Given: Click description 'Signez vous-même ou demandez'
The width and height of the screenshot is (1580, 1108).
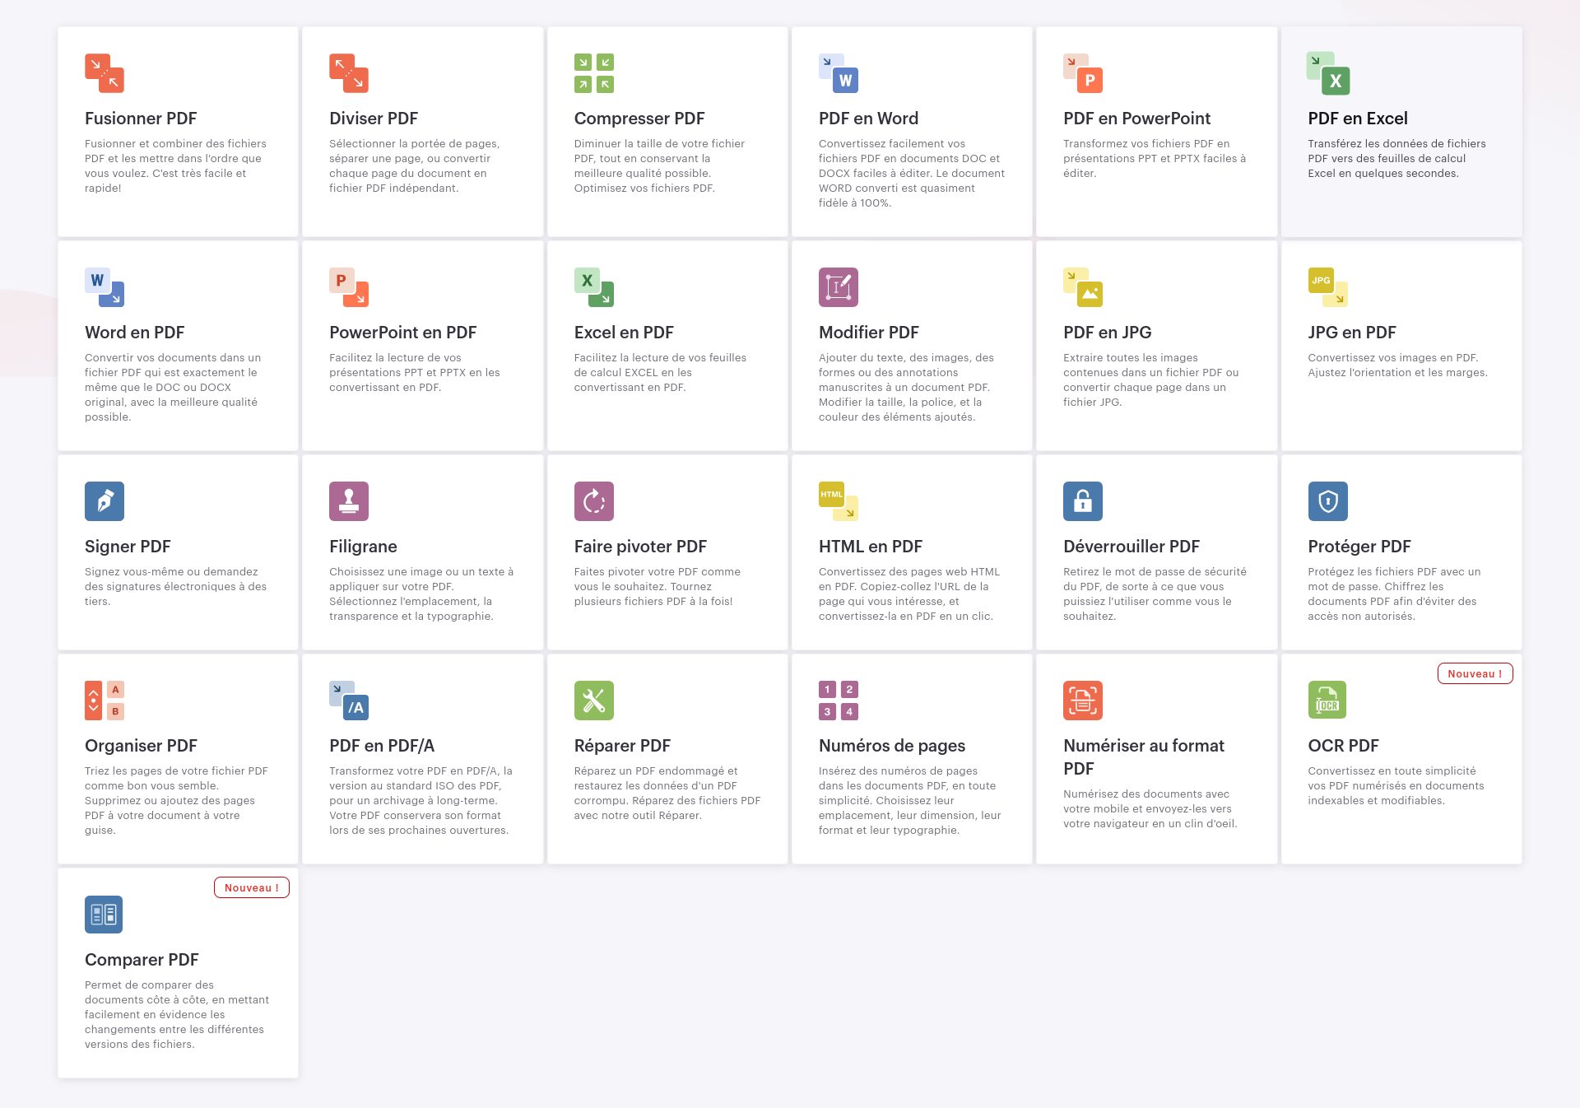Looking at the screenshot, I should pos(171,571).
